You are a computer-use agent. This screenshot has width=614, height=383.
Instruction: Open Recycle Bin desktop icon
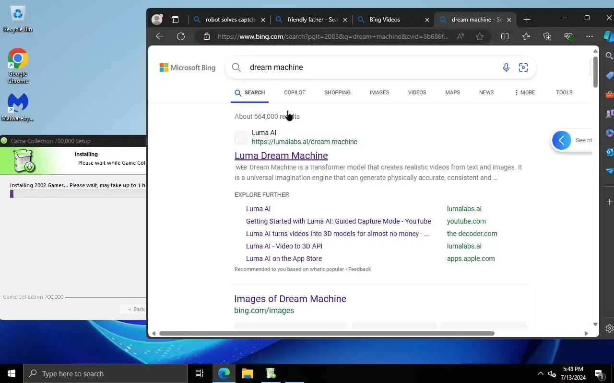point(18,19)
